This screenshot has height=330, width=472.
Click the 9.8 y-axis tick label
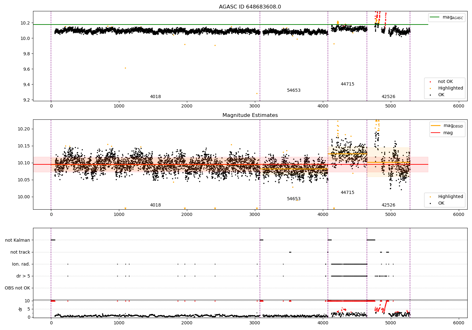[26, 54]
